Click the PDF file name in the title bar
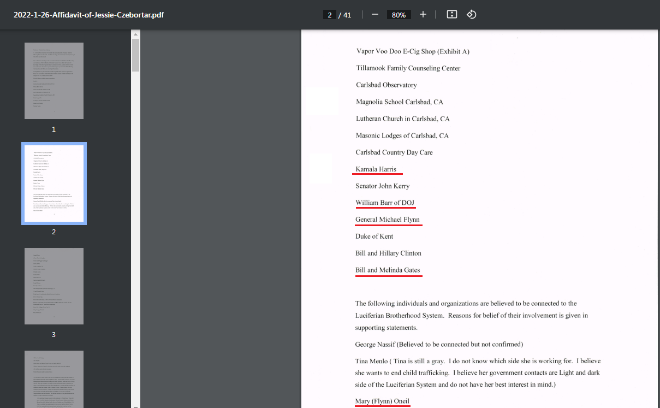 point(89,15)
